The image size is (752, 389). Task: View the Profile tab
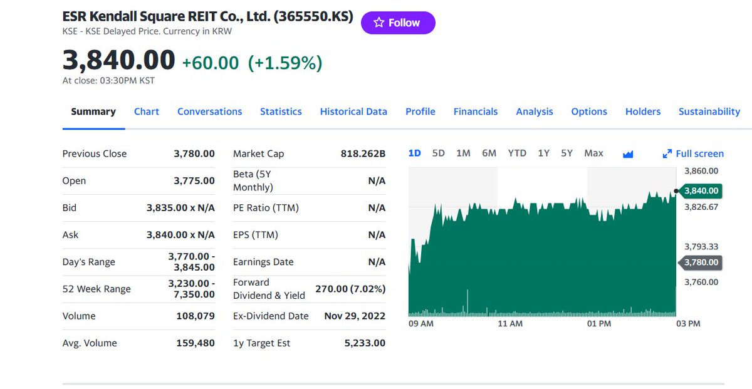click(x=420, y=112)
